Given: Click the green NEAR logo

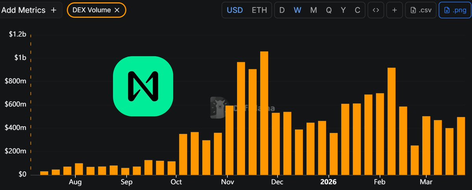Looking at the screenshot, I should [x=143, y=86].
